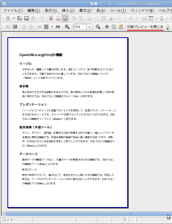Click the horizontal scrollbar track
The image size is (172, 224).
(x=89, y=214)
